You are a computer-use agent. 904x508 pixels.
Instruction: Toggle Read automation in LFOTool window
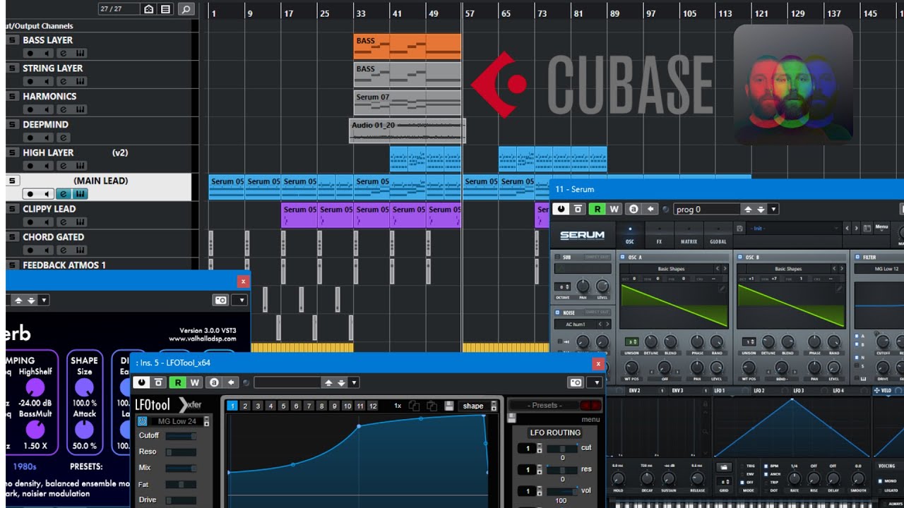(x=178, y=382)
